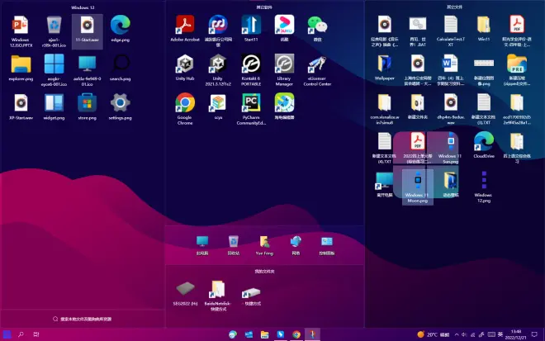Launch Adobe Acrobat shortcut
The width and height of the screenshot is (545, 341).
pos(185,29)
